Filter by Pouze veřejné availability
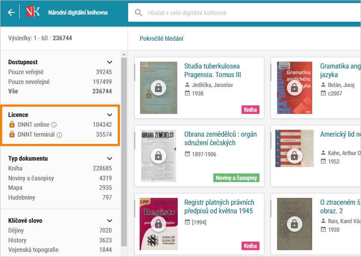This screenshot has height=257, width=361. coord(60,72)
